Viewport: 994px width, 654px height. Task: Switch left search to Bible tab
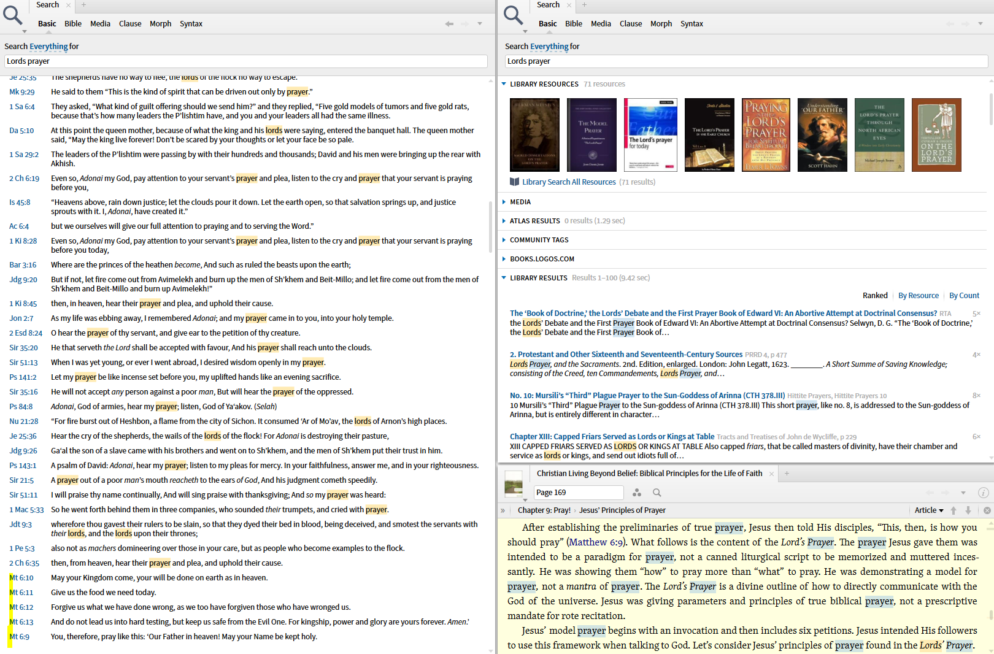(x=73, y=24)
